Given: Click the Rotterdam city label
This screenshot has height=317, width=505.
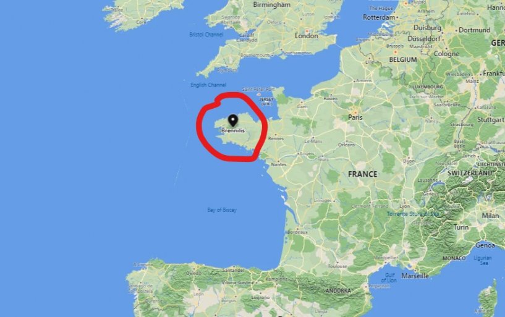Looking at the screenshot, I should point(379,17).
